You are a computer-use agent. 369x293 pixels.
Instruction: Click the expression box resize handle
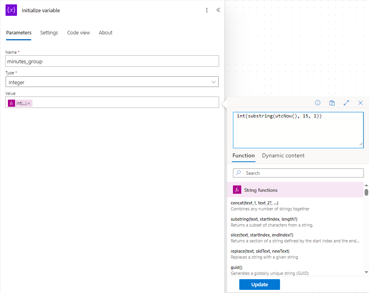pyautogui.click(x=361, y=144)
